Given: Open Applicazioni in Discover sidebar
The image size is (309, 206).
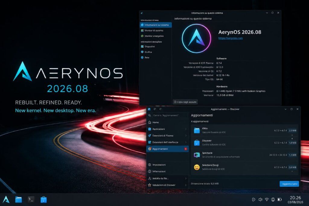Looking at the screenshot, I should (x=167, y=129).
